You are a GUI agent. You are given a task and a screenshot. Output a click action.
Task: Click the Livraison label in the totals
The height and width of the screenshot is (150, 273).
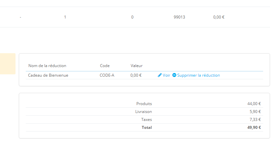(x=144, y=112)
